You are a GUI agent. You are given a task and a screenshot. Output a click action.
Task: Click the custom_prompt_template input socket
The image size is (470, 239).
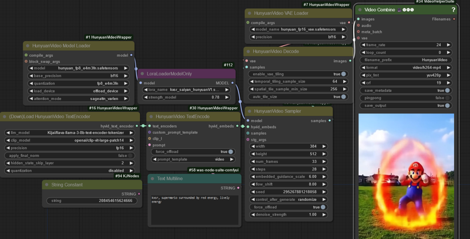(x=150, y=132)
